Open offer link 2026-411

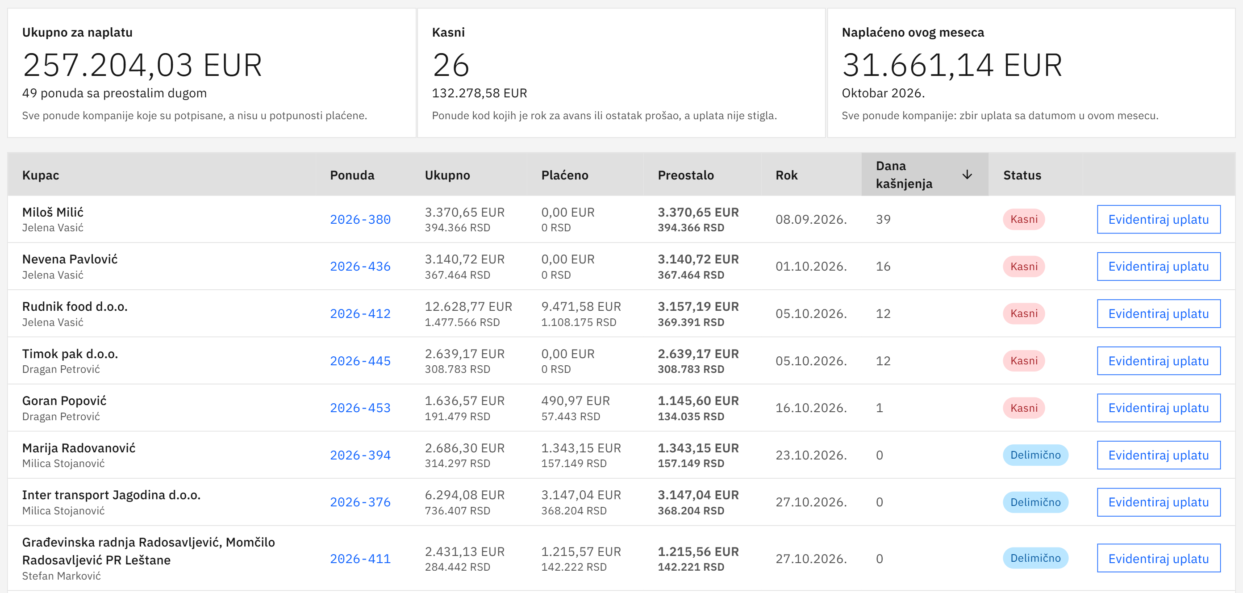click(x=360, y=559)
